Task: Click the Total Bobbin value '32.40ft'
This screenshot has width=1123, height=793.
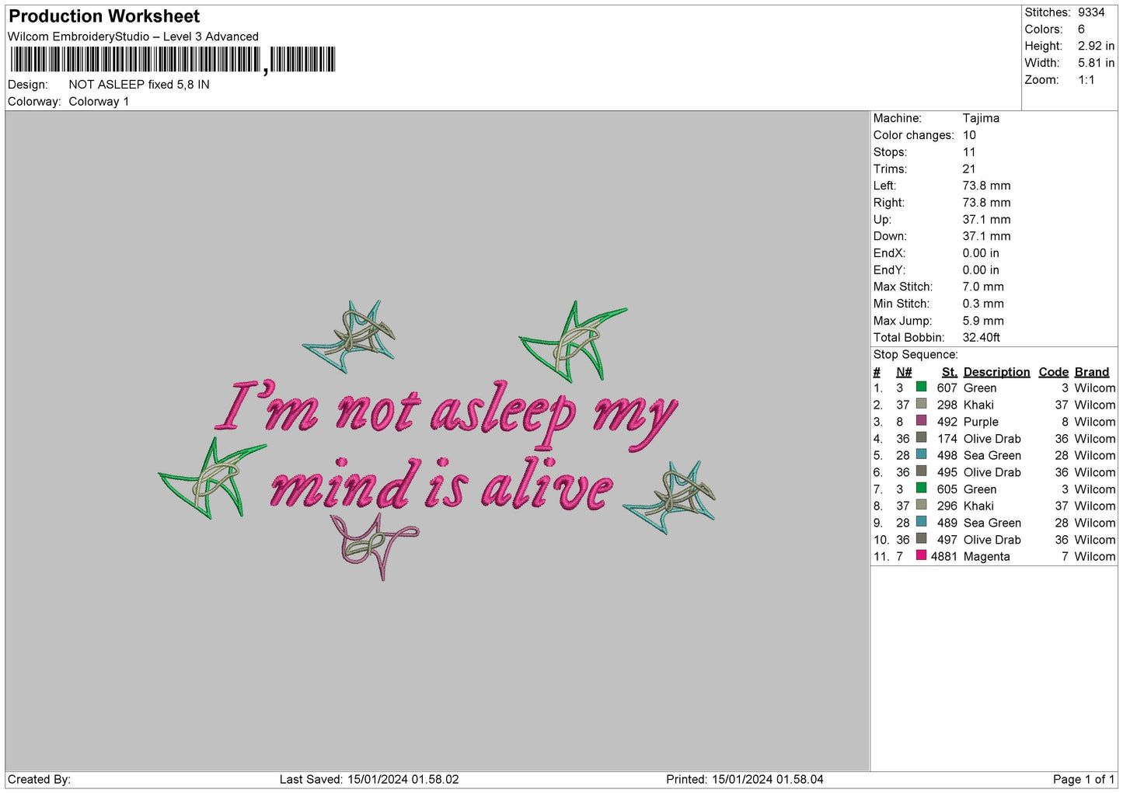Action: [982, 337]
